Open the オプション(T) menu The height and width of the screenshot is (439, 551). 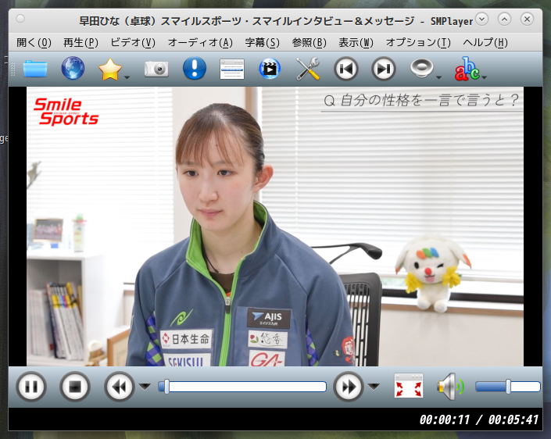coord(418,42)
